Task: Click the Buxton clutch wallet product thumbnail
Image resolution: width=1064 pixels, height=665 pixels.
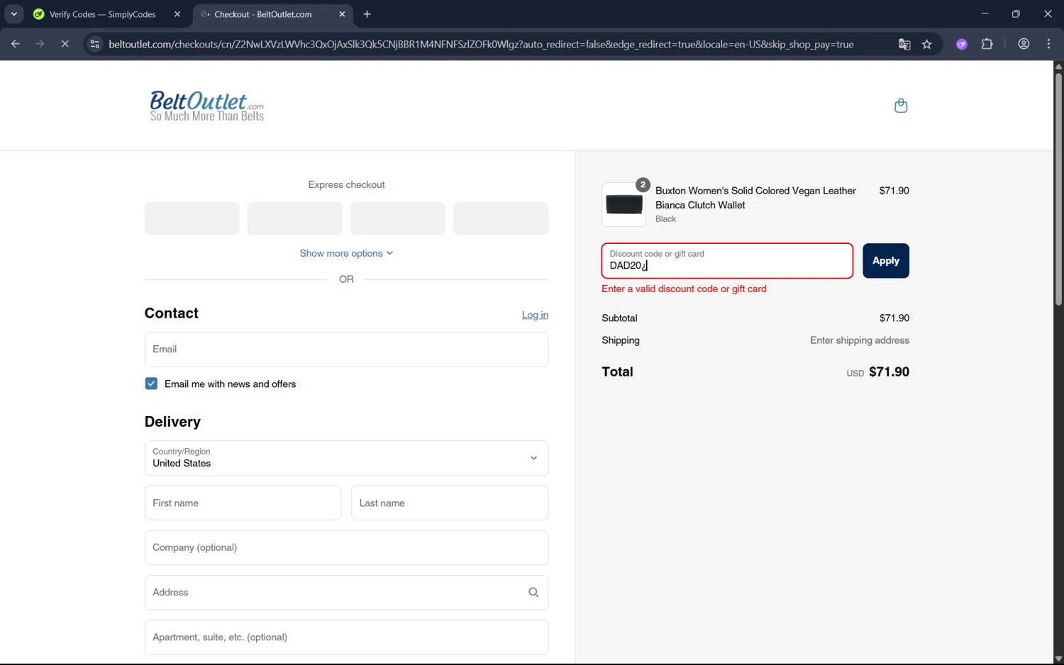Action: click(624, 204)
